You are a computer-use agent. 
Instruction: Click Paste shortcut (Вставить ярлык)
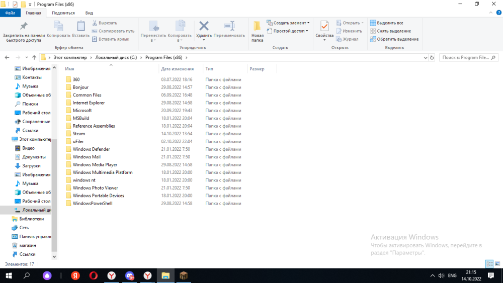coord(111,39)
